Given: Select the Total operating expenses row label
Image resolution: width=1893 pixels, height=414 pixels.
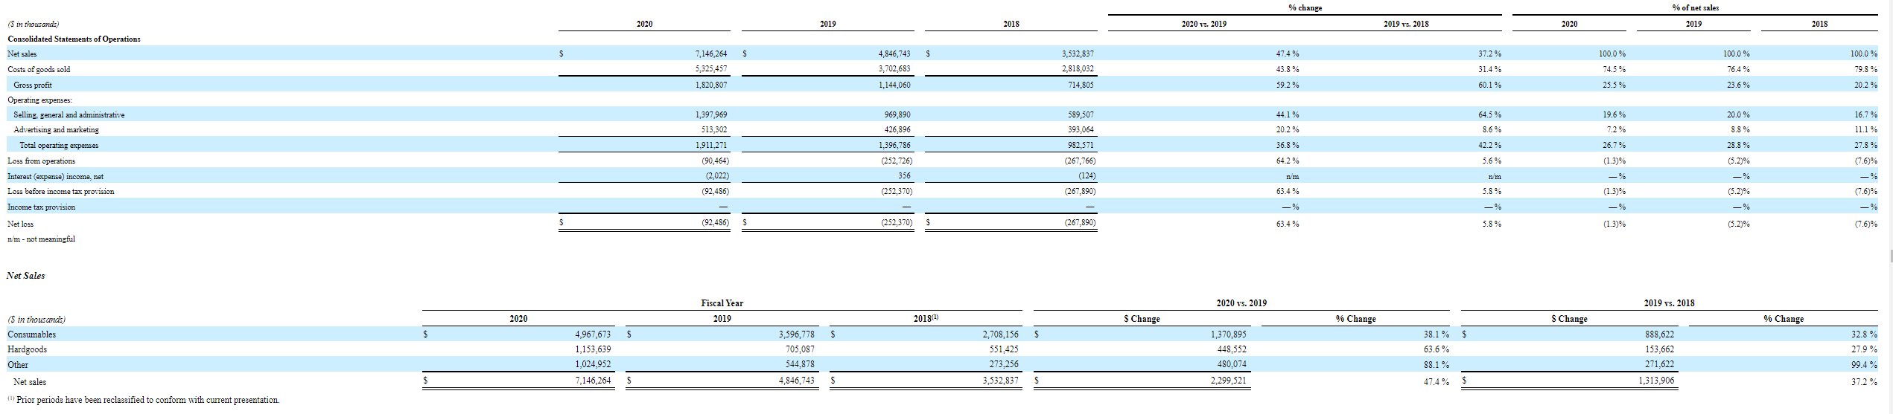Looking at the screenshot, I should tap(59, 145).
